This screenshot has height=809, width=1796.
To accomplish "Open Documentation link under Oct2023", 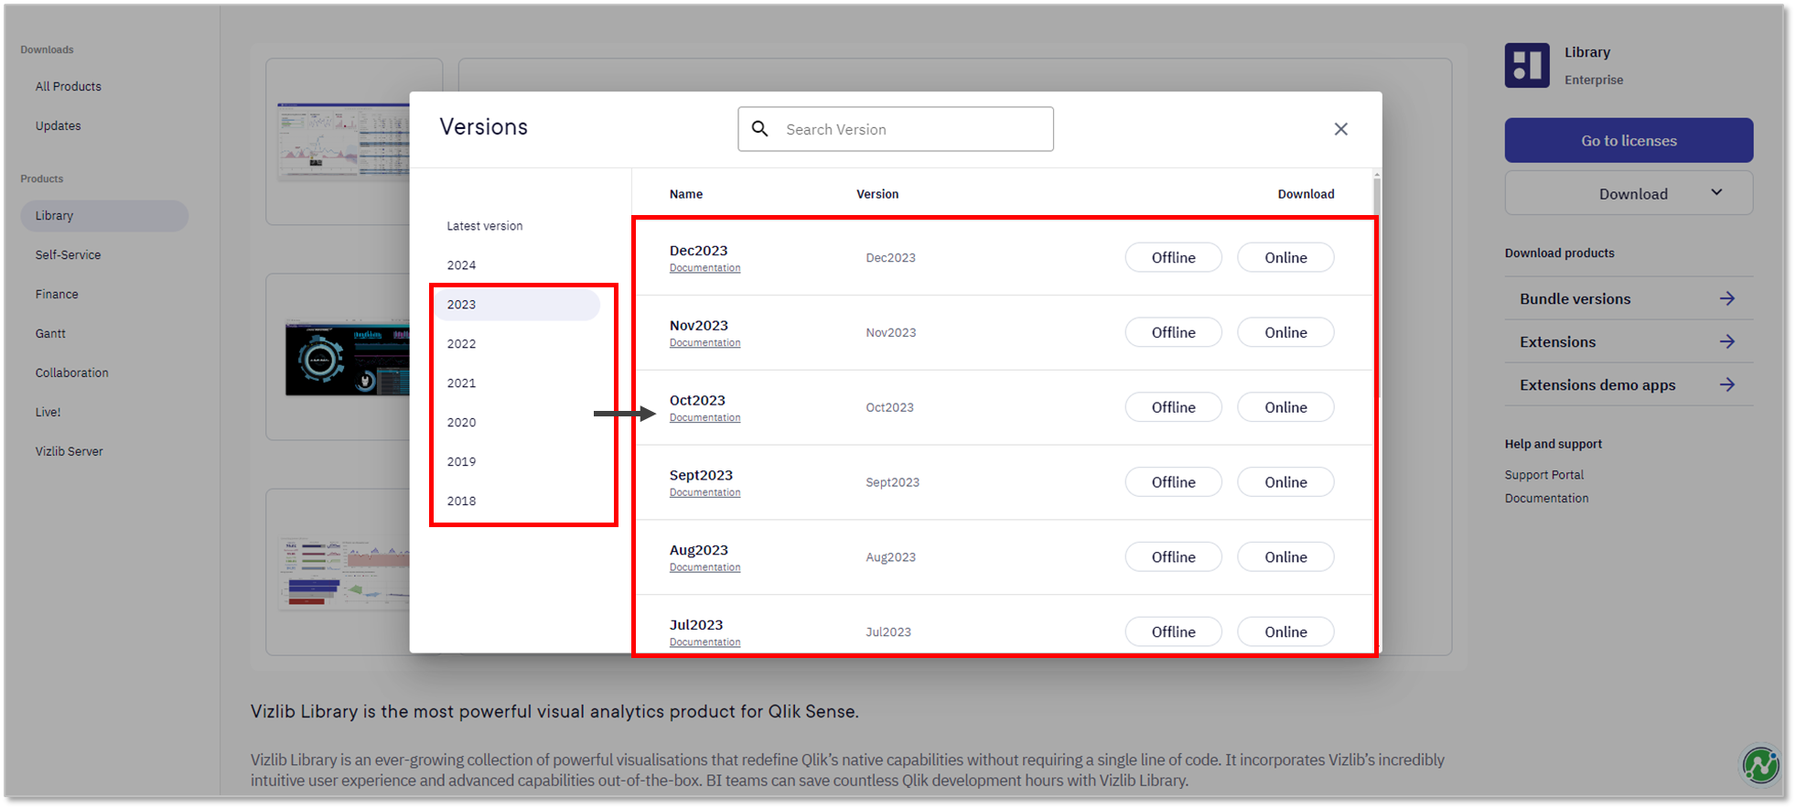I will pyautogui.click(x=704, y=418).
